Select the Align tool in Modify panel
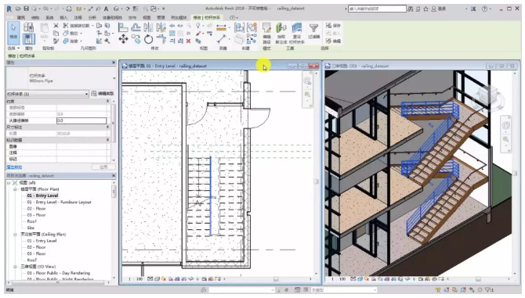This screenshot has height=298, width=525. point(123,27)
